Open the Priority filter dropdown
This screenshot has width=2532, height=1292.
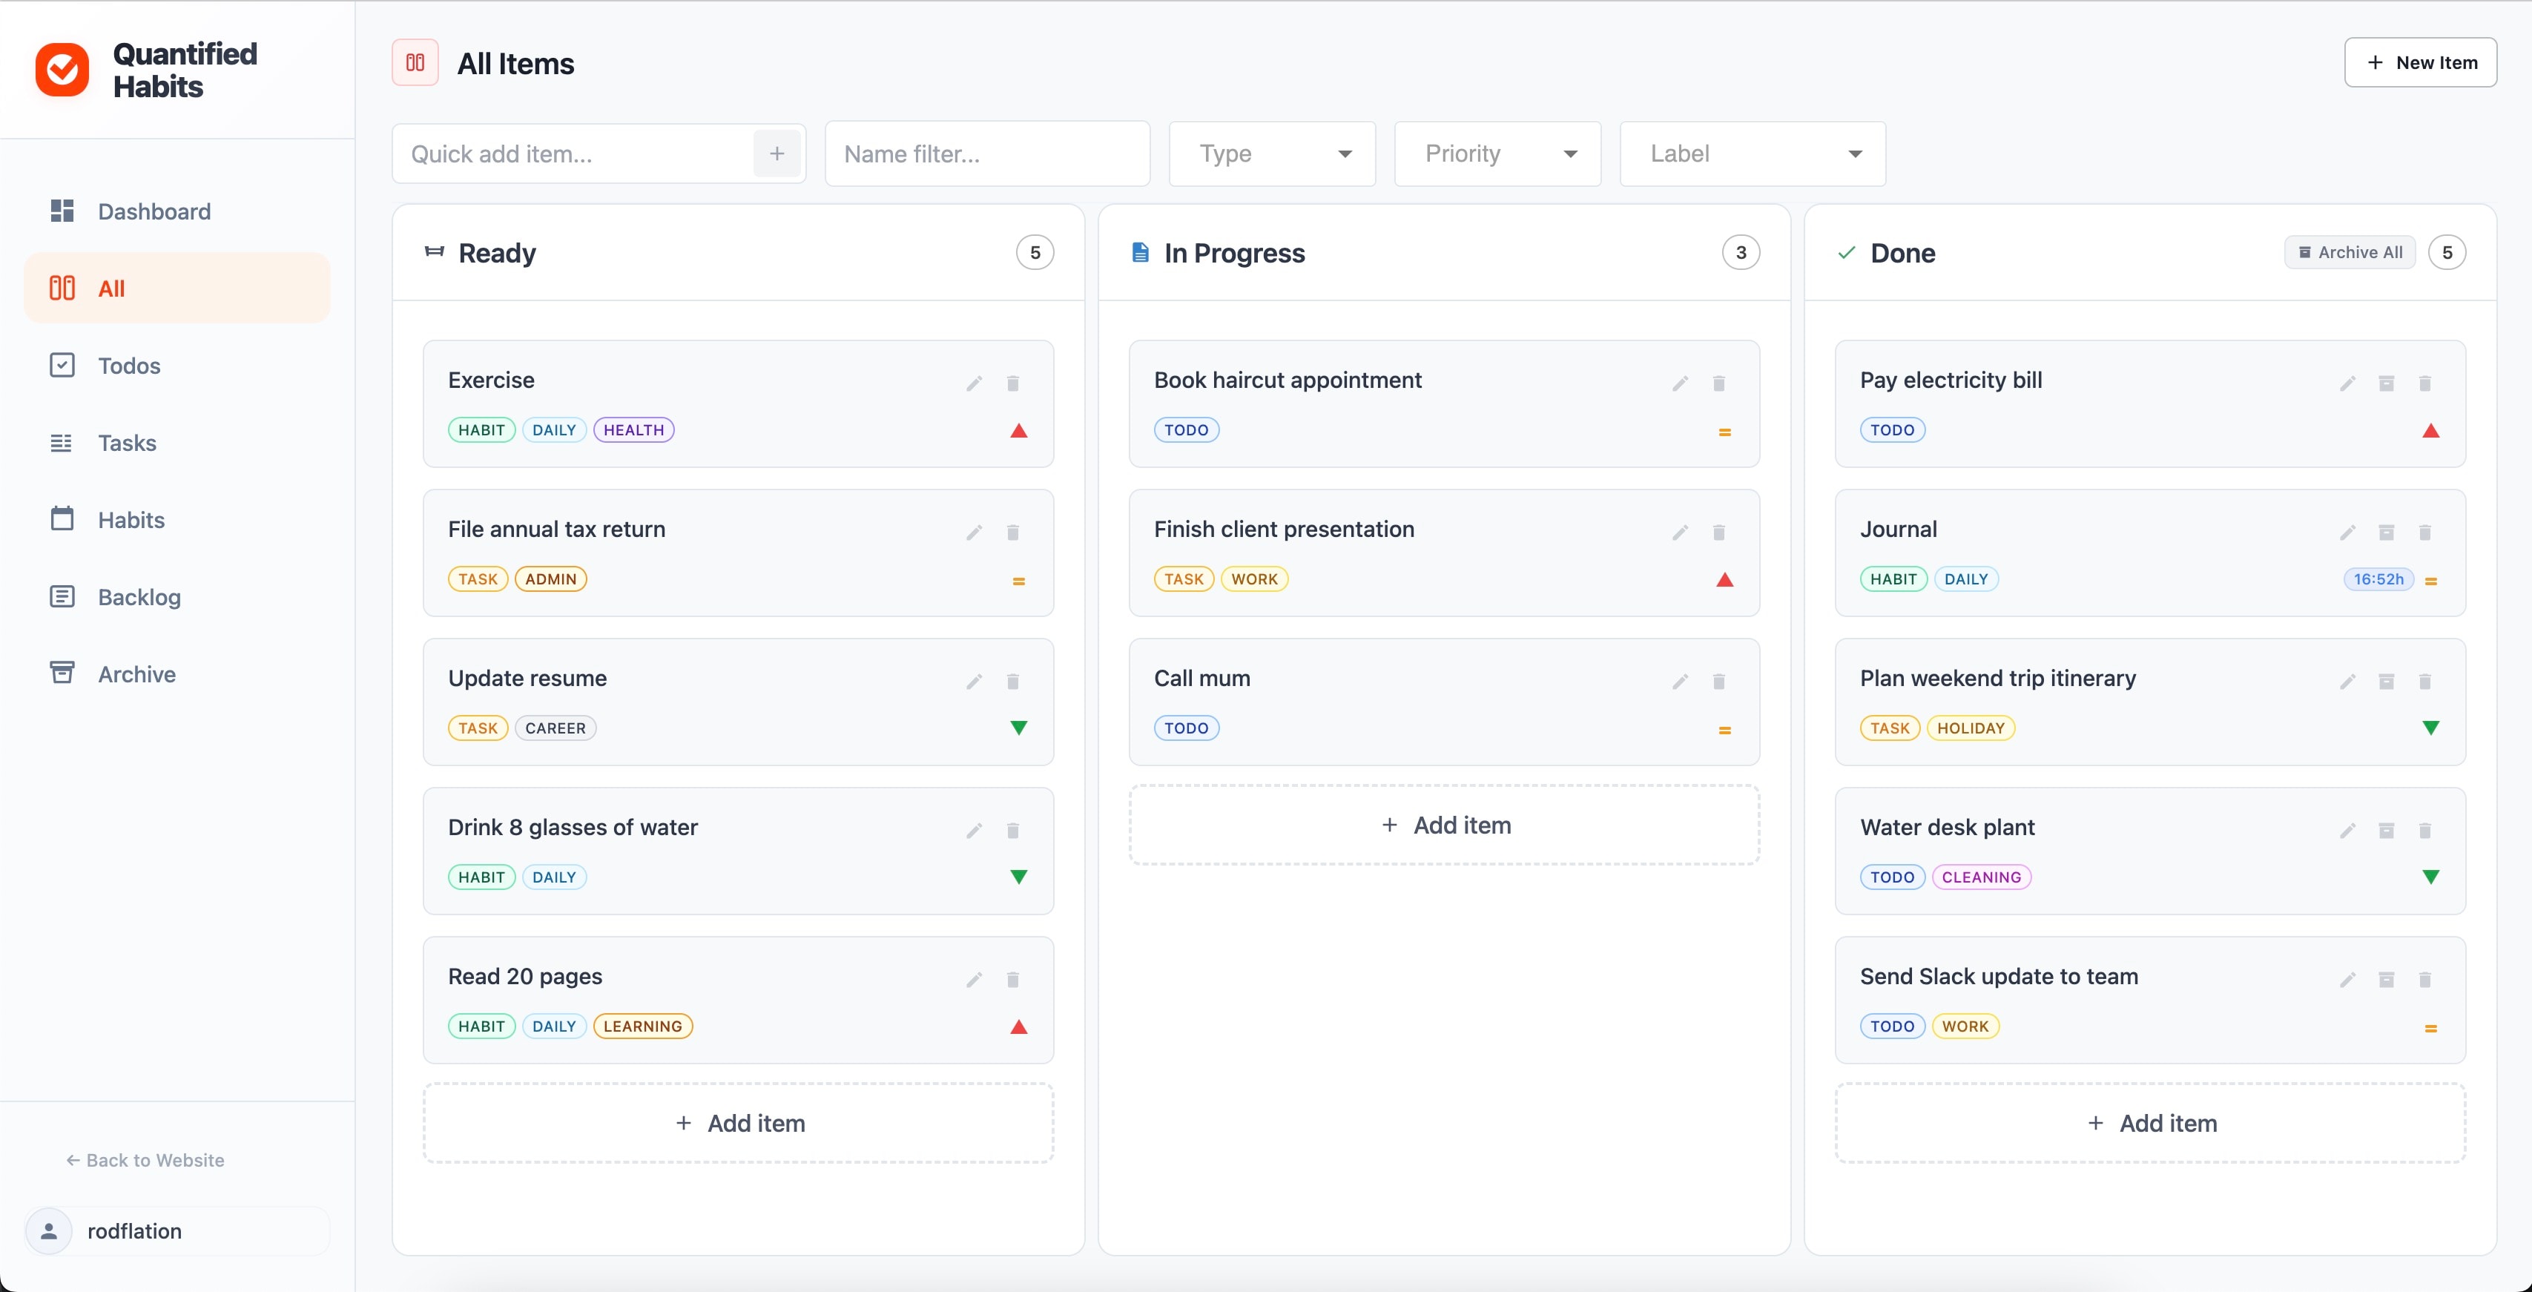[1497, 154]
